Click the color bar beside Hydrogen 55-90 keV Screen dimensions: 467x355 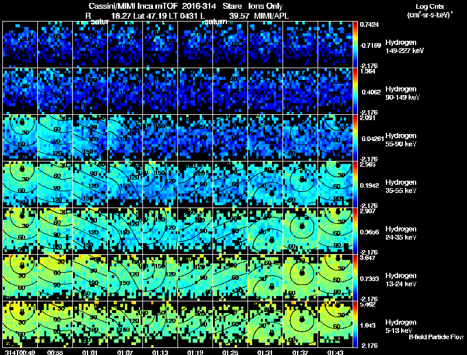355,138
